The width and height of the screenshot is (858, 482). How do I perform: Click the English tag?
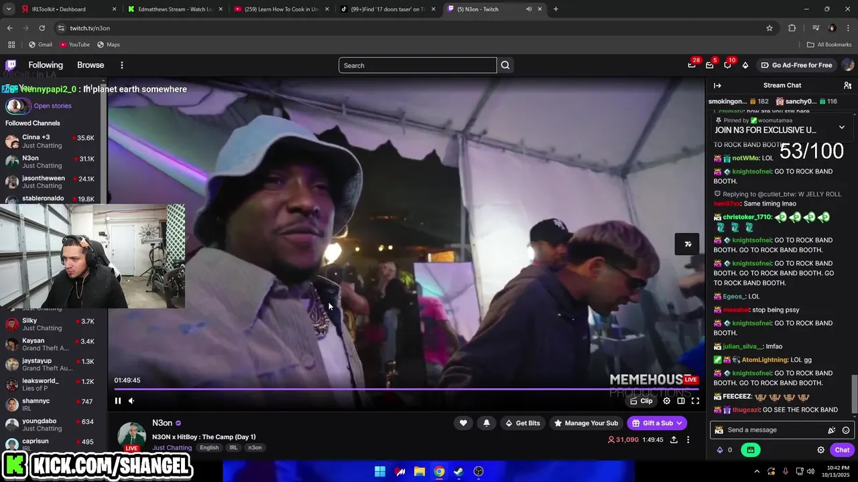(209, 448)
